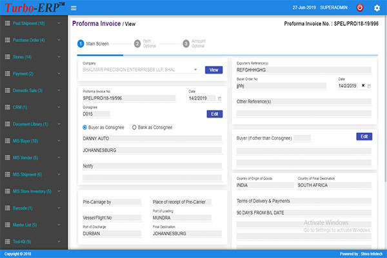Click the Edit button beside Consignee
This screenshot has width=387, height=258.
[215, 114]
